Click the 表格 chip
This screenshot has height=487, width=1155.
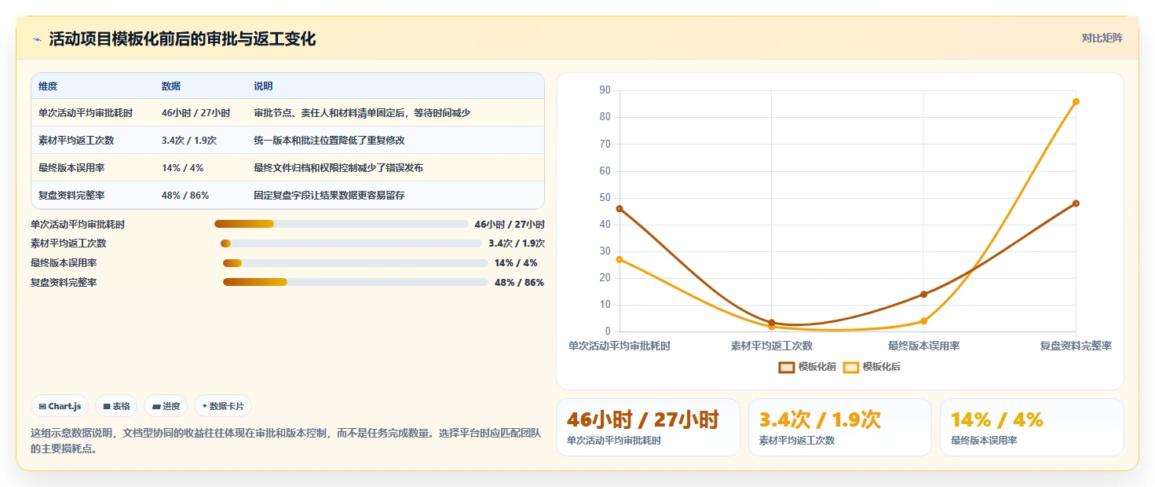(x=116, y=406)
